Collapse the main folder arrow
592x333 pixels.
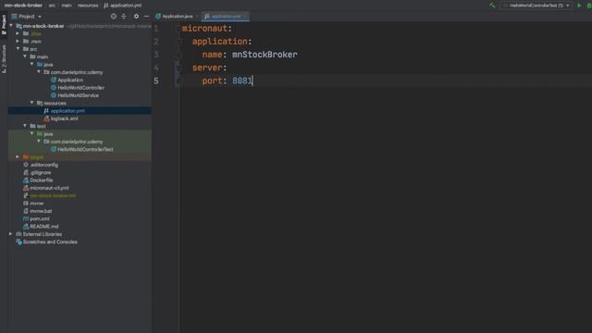(x=25, y=56)
